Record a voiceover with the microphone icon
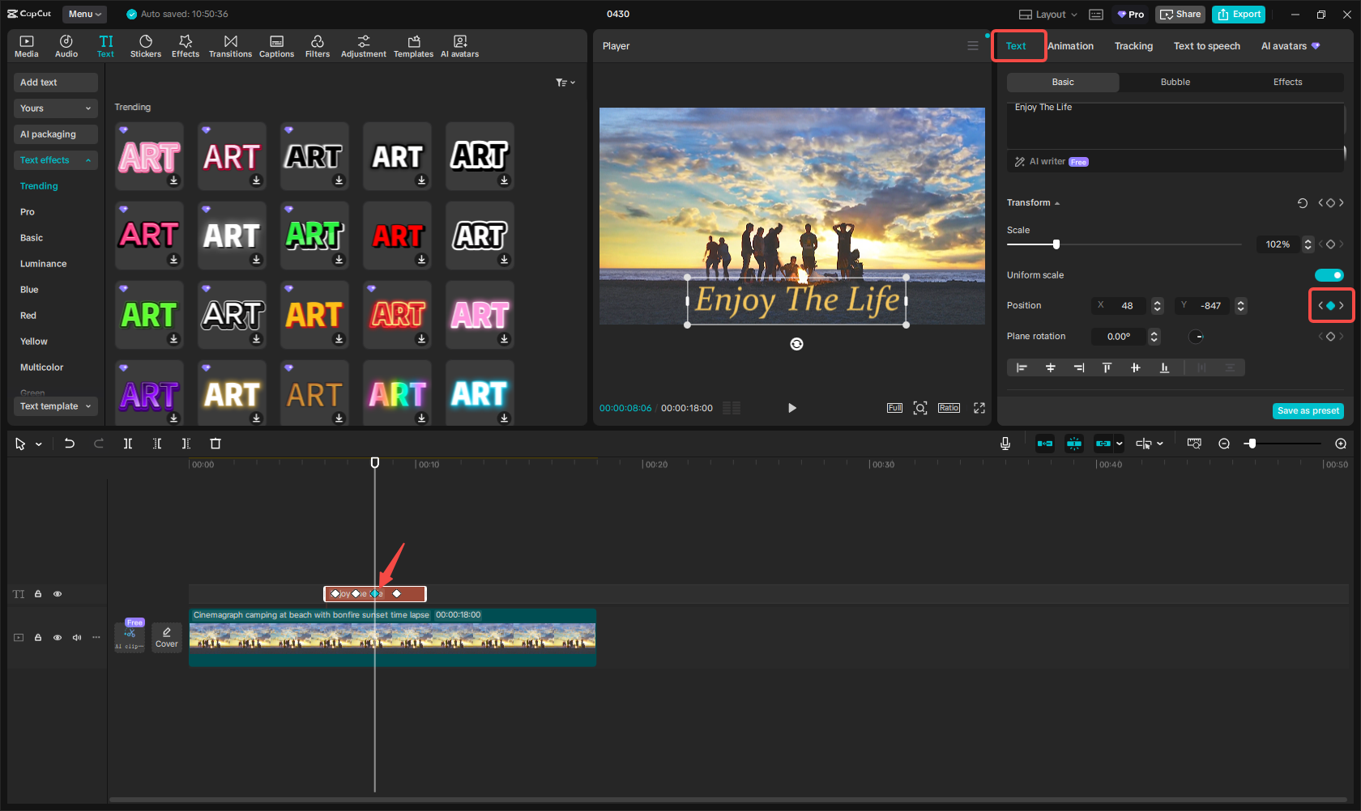 tap(1005, 444)
